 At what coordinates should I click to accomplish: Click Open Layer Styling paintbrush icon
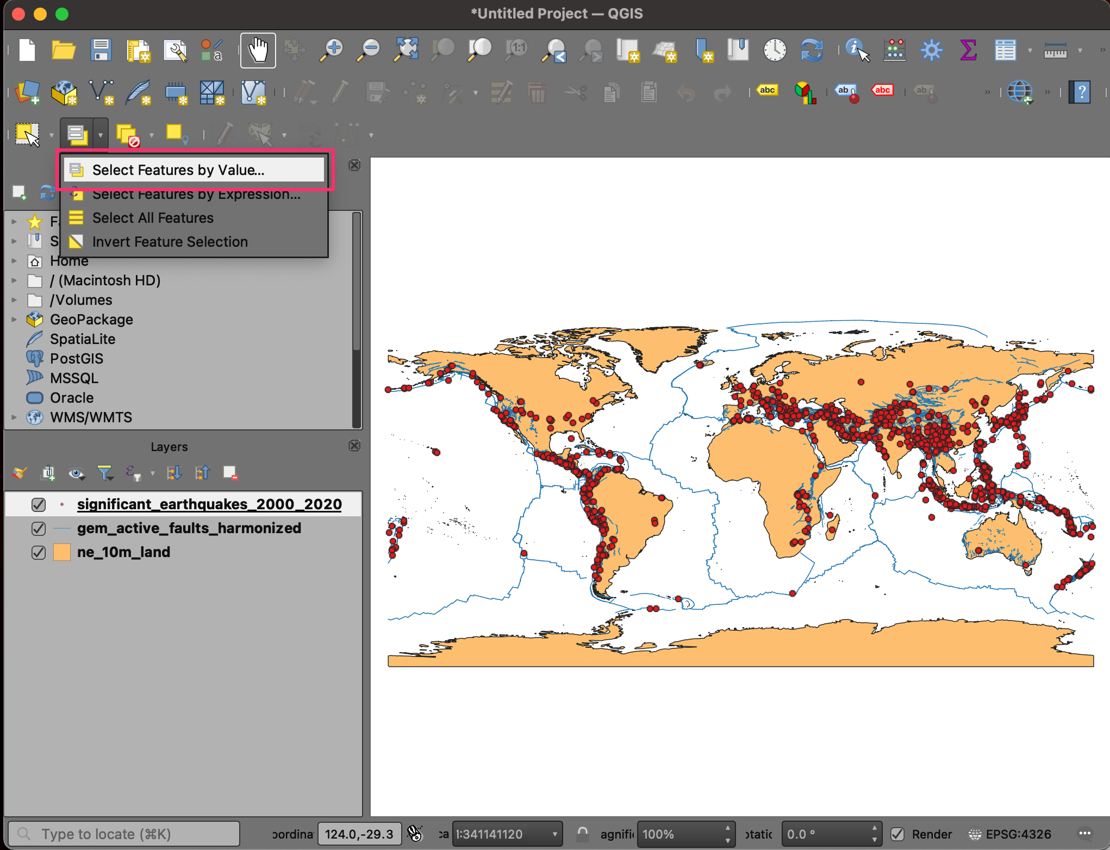tap(20, 473)
